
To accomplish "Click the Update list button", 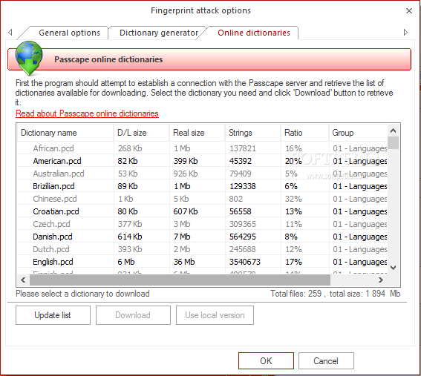I will pos(53,315).
